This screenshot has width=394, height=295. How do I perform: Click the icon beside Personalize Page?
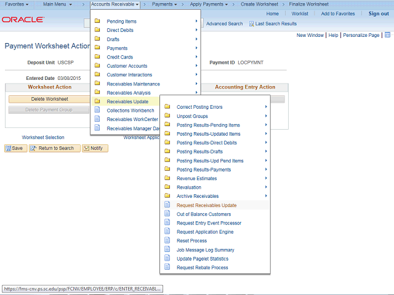387,36
